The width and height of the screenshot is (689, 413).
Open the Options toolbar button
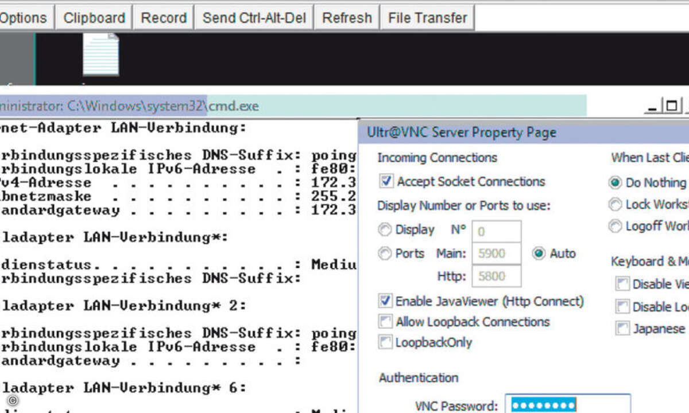coord(25,18)
